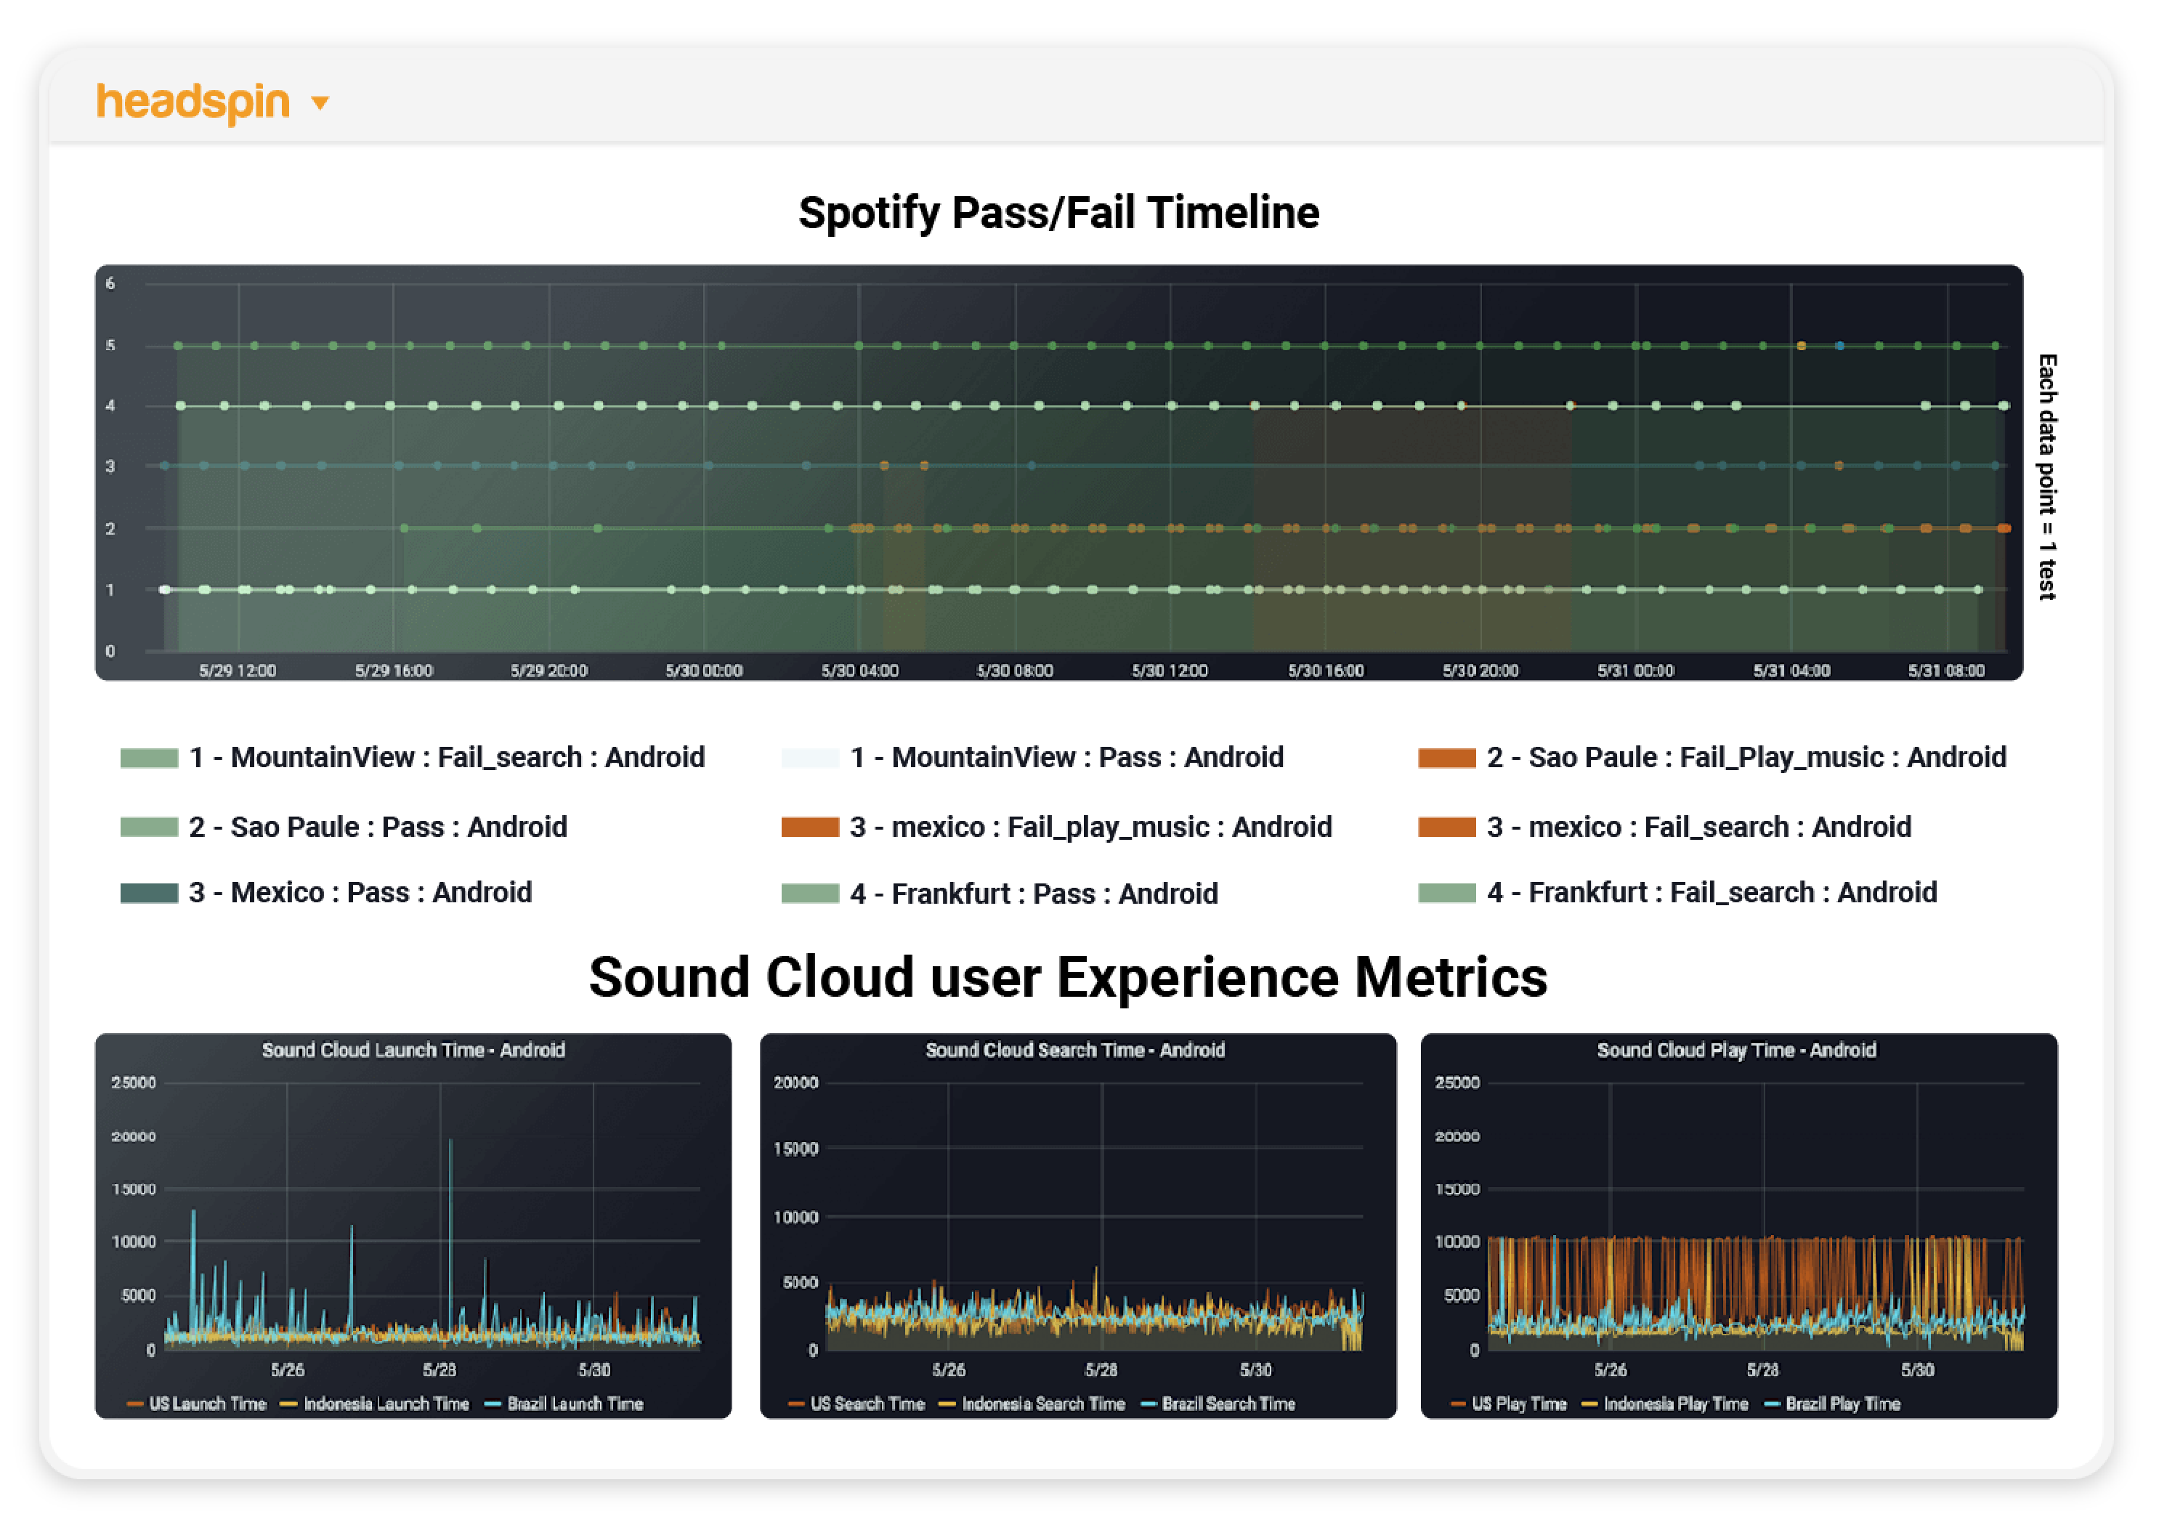Toggle the US Launch Time series icon

(139, 1404)
